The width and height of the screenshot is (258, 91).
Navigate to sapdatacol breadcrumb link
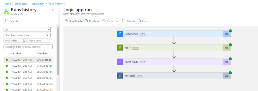point(38,4)
